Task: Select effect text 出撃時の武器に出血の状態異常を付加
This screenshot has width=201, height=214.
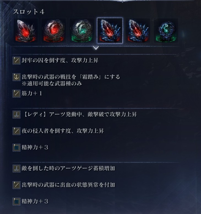Action: click(68, 185)
